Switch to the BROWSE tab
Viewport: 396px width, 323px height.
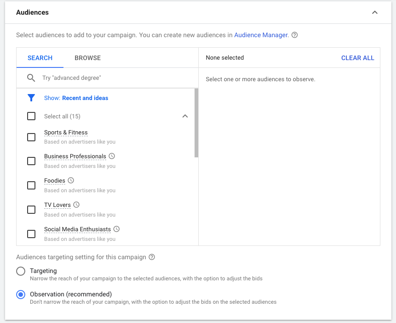87,58
